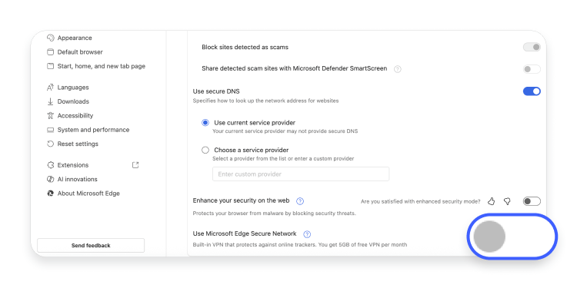
Task: Enable Microsoft Edge Secure Network toggle
Action: tap(512, 237)
